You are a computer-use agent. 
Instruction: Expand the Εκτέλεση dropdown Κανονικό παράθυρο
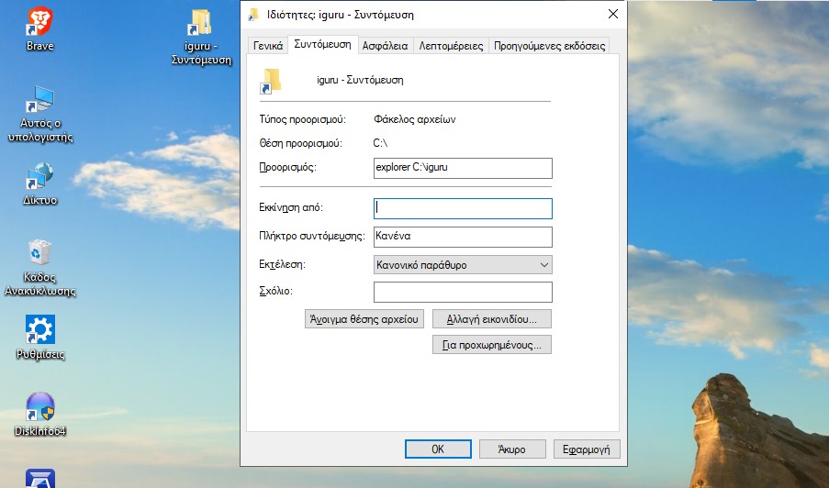(x=463, y=264)
